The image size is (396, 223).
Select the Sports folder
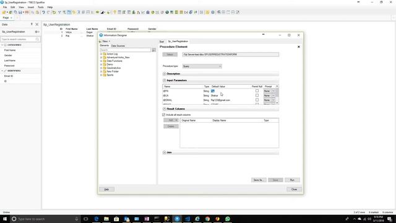click(110, 75)
